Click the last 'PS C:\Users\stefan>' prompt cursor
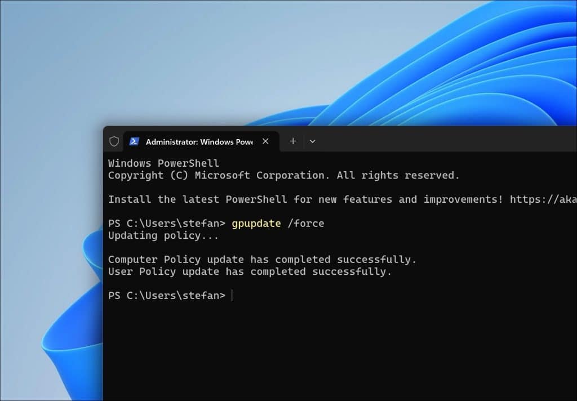The height and width of the screenshot is (401, 577). click(x=232, y=296)
